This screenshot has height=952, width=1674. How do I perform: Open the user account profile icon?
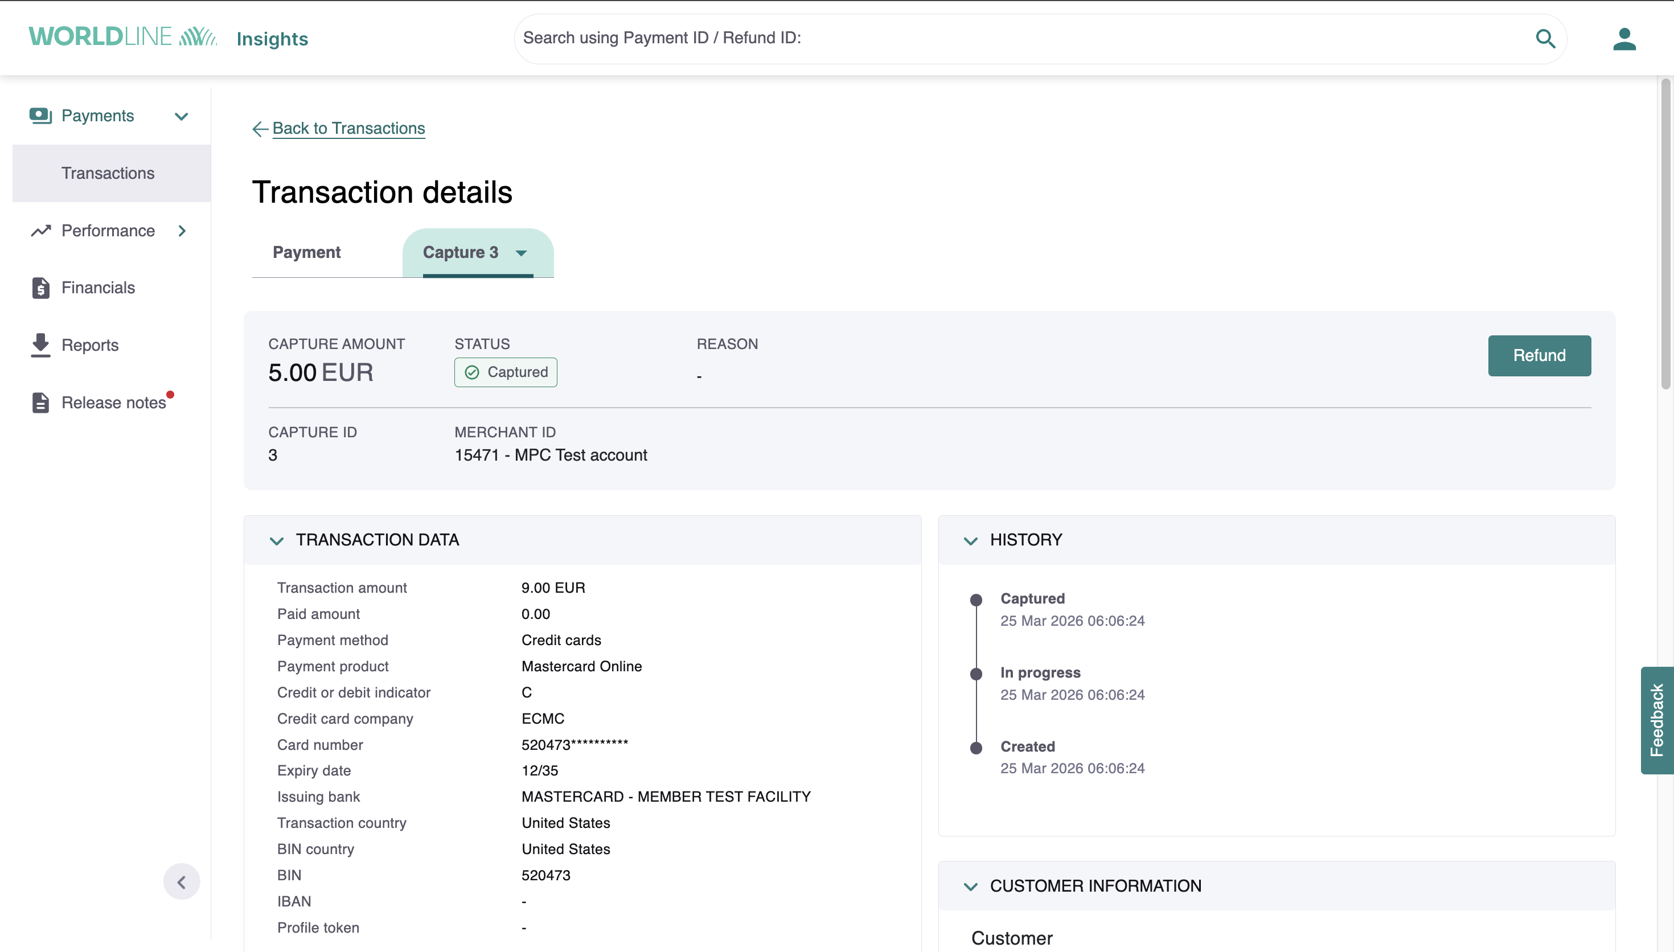1624,39
